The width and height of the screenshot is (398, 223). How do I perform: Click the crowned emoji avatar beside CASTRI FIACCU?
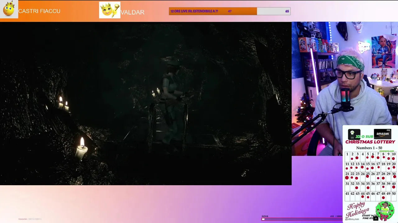pos(9,9)
